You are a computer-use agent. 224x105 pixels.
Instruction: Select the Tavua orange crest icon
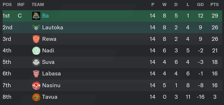tap(36, 97)
